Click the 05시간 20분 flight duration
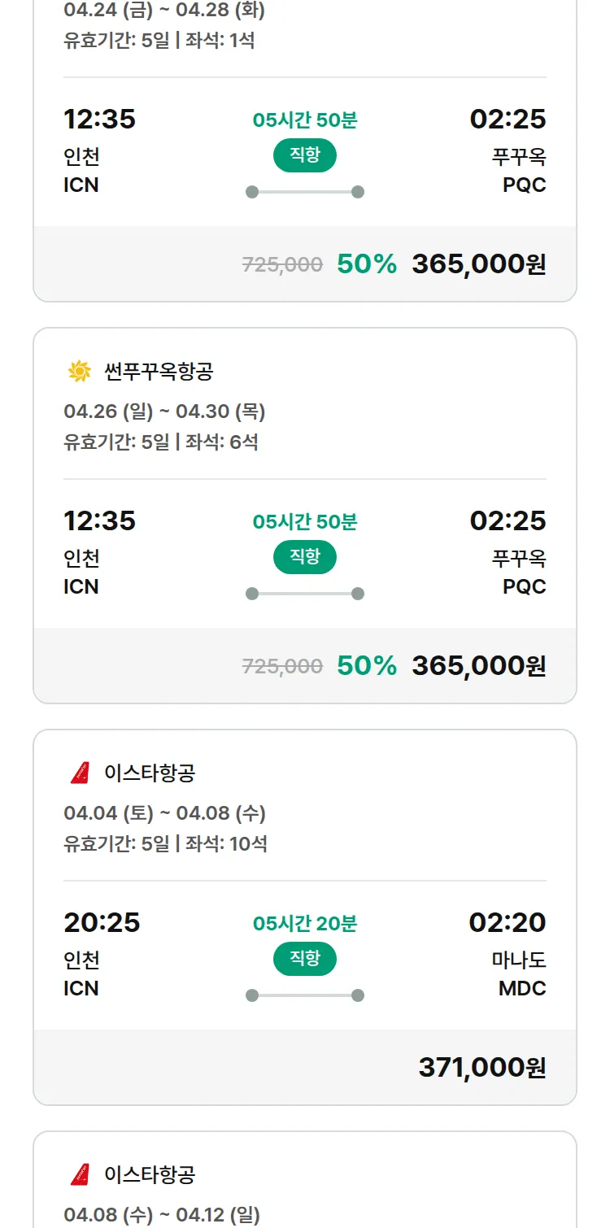Image resolution: width=610 pixels, height=1228 pixels. tap(304, 924)
